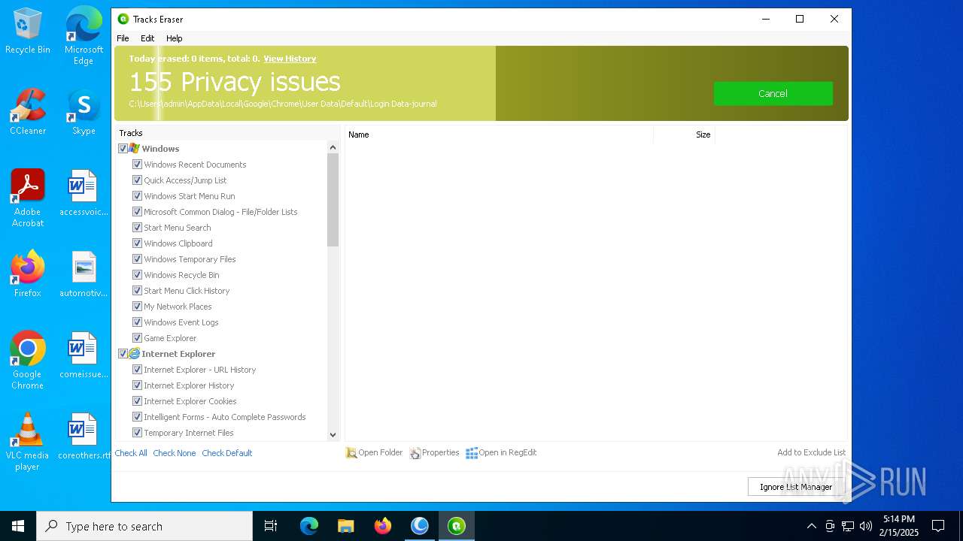Viewport: 963px width, 541px height.
Task: Cancel the running privacy scan
Action: point(773,94)
